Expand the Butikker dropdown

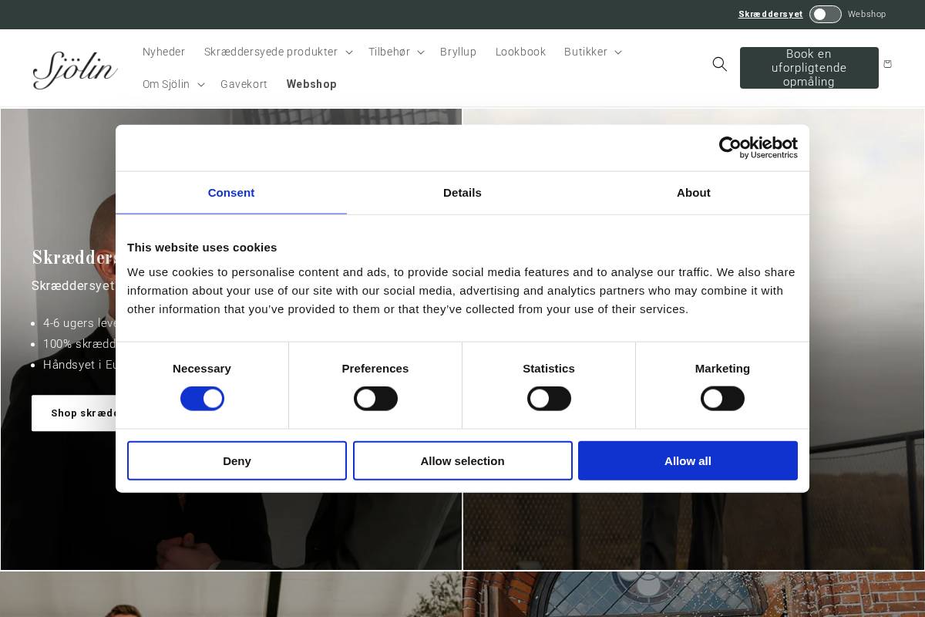(593, 52)
